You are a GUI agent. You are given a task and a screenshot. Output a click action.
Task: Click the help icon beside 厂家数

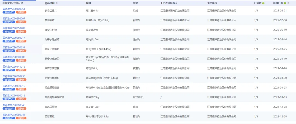[x=263, y=3]
